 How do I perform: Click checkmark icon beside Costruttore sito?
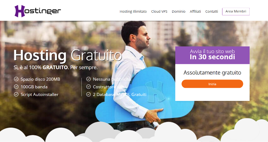(x=88, y=87)
